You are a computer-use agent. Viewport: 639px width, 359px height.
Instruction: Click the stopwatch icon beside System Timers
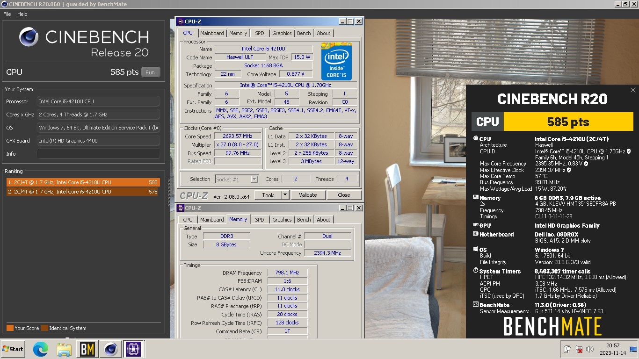(x=475, y=271)
